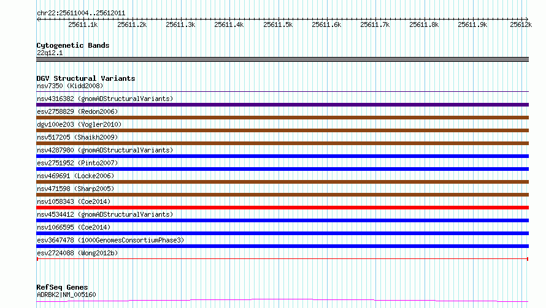
Task: Click the 25611.8k ruler tick label
Action: coord(424,24)
